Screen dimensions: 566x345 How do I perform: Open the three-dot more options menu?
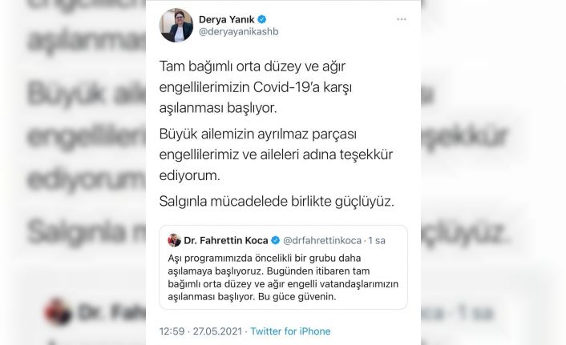pyautogui.click(x=402, y=19)
